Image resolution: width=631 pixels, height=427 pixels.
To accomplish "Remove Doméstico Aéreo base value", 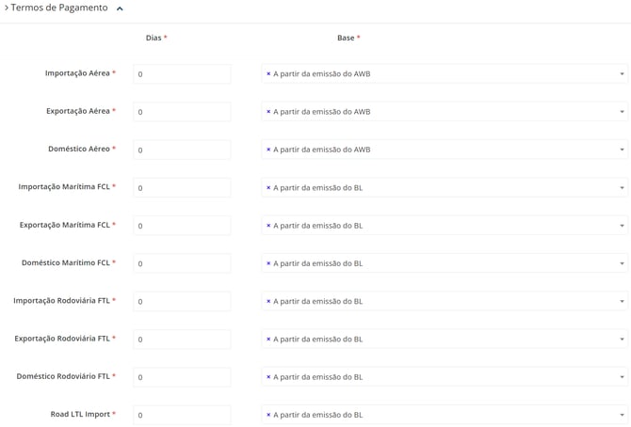I will coord(268,150).
